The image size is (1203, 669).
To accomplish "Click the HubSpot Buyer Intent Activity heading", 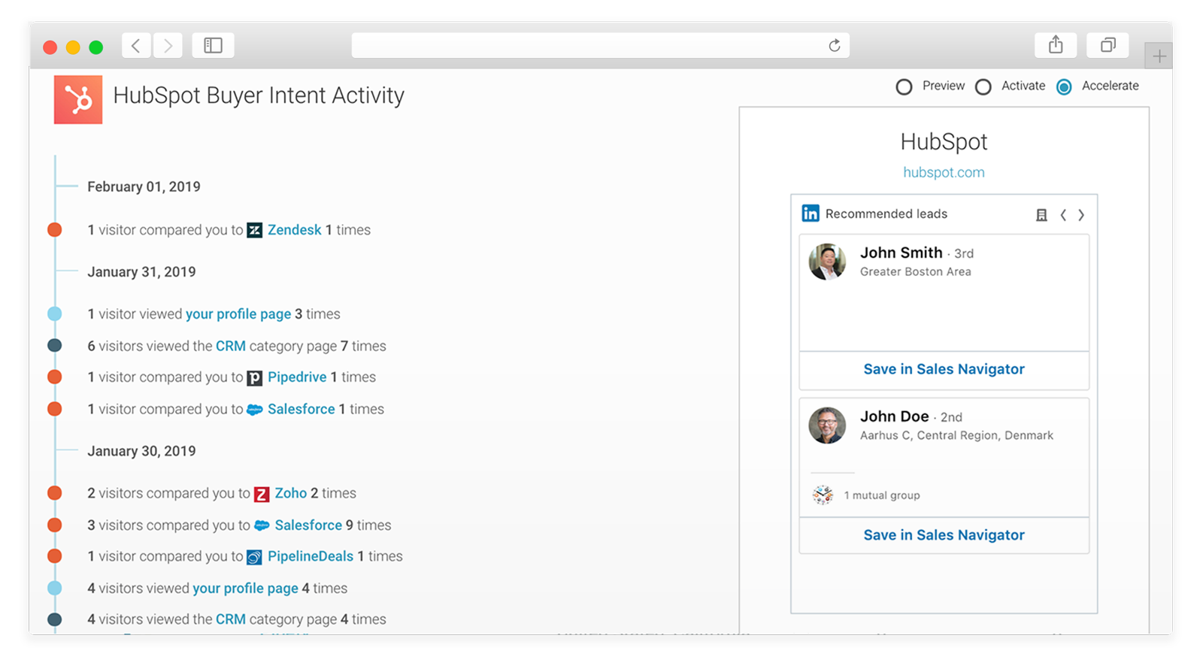I will 259,95.
